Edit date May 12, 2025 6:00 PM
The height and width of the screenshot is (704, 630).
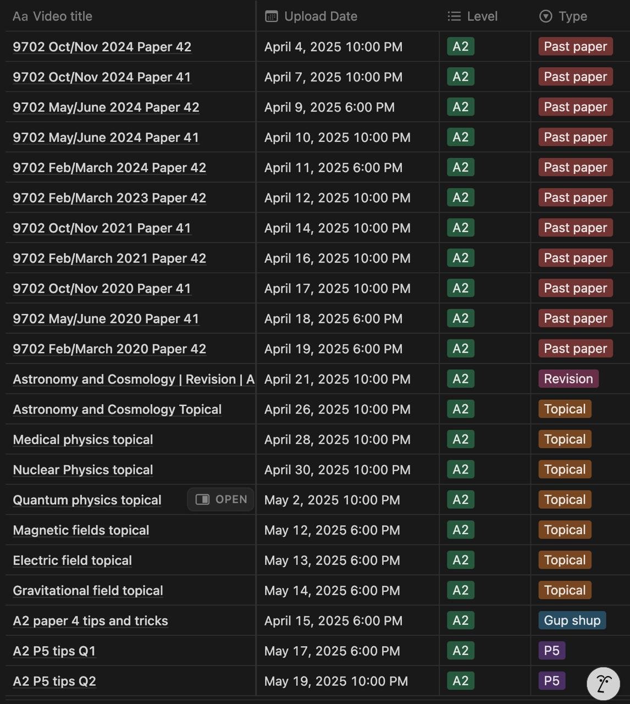coord(332,530)
